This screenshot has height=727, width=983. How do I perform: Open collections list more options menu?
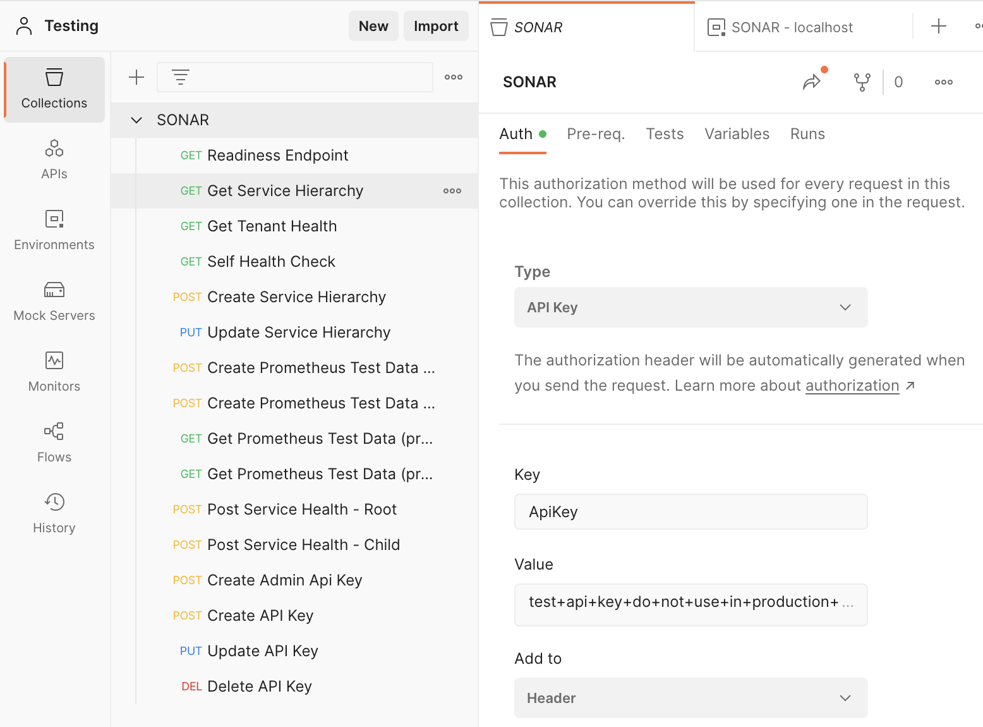454,77
